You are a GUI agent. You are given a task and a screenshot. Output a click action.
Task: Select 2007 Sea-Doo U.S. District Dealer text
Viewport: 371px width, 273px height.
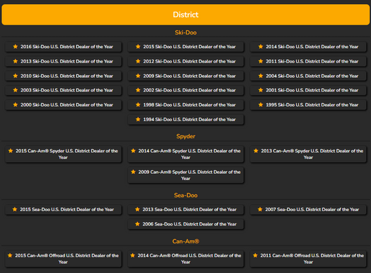312,210
